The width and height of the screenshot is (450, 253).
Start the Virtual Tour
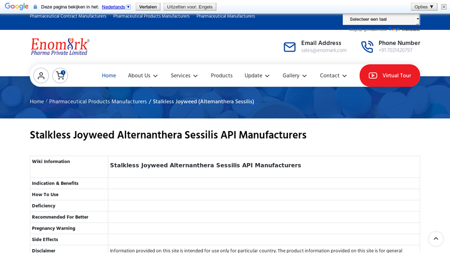pyautogui.click(x=390, y=75)
